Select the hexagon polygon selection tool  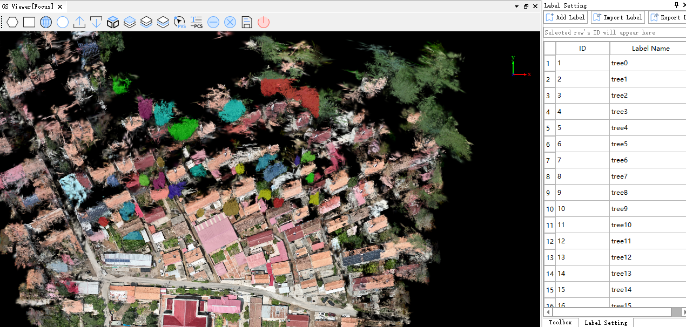coord(12,22)
